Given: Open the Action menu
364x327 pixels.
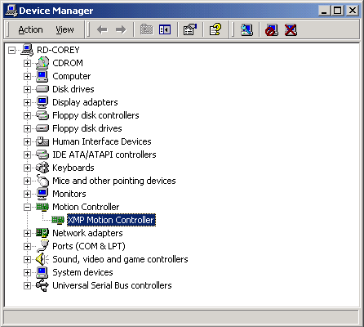Looking at the screenshot, I should (x=30, y=29).
